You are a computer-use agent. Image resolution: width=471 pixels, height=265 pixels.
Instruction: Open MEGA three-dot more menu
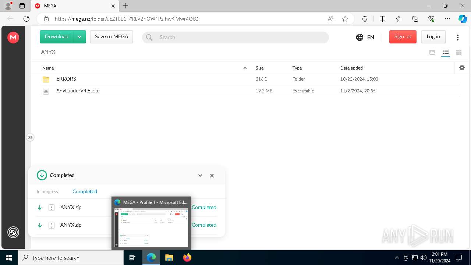click(x=458, y=37)
